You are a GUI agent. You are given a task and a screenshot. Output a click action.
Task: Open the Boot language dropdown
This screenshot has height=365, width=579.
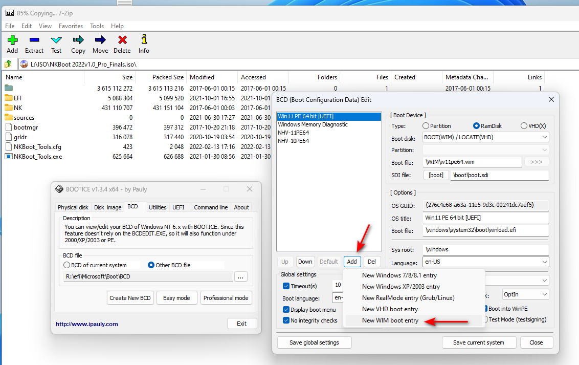338,297
